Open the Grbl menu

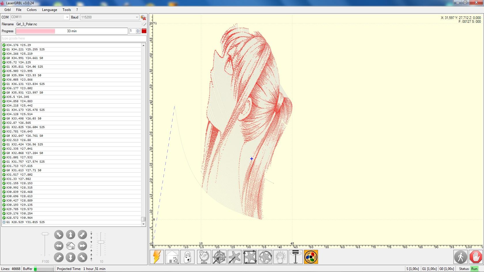point(7,10)
